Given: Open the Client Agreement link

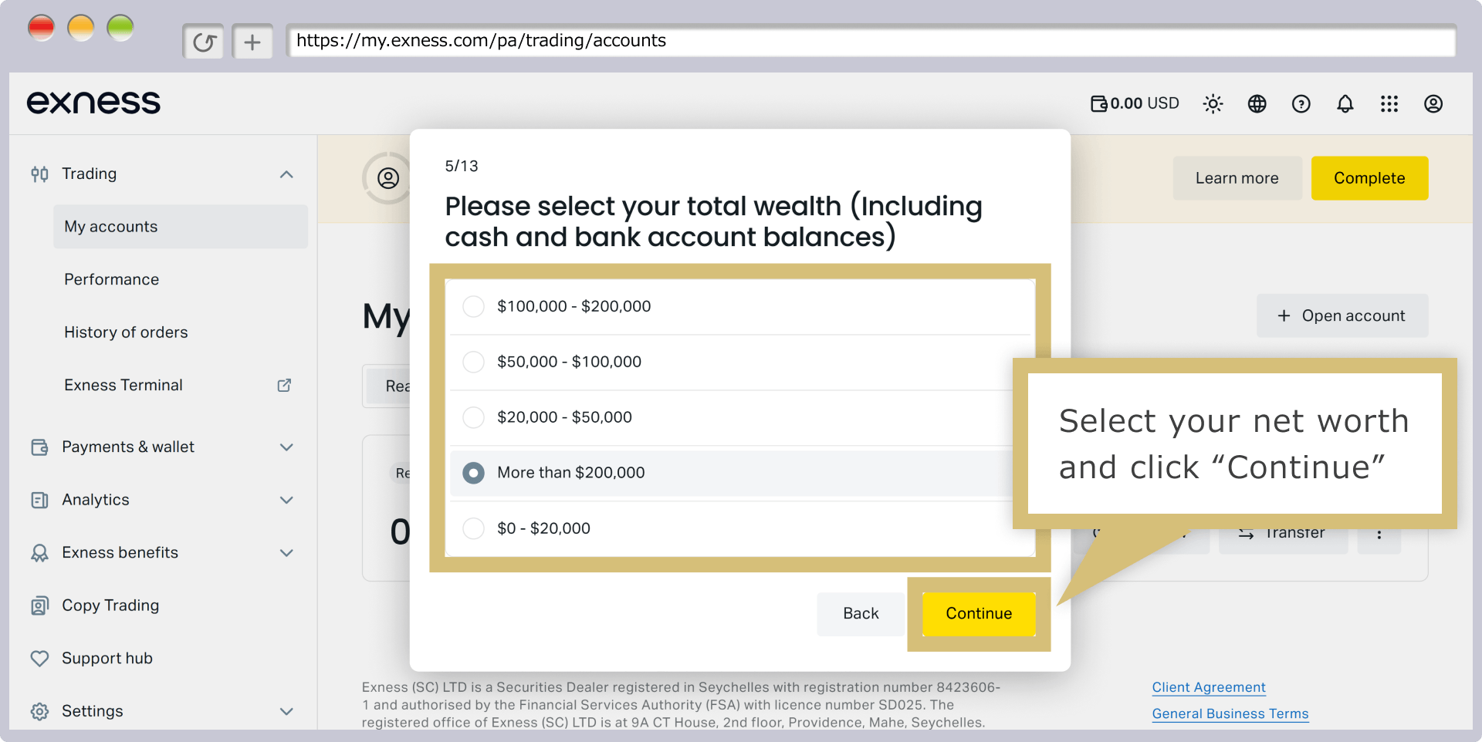Looking at the screenshot, I should tap(1209, 687).
